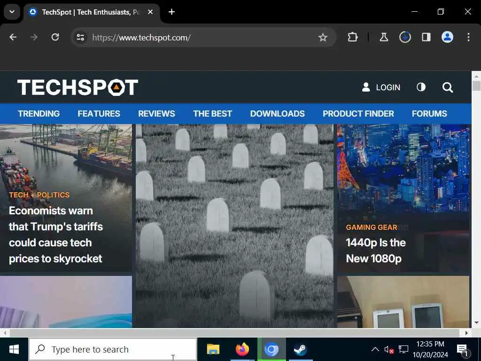The height and width of the screenshot is (361, 481).
Task: Switch to Chromium in the taskbar
Action: [x=272, y=349]
